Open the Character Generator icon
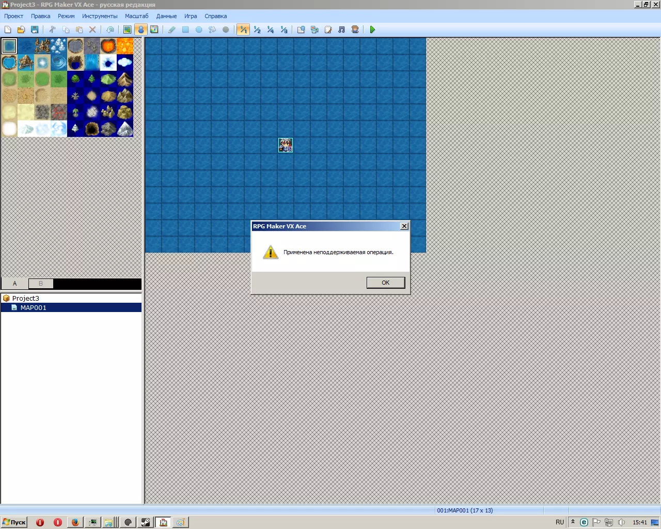The height and width of the screenshot is (529, 661). point(355,29)
